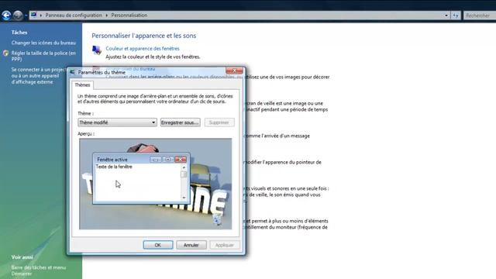
Task: Click the 'Texte de la fenêtre' preview text
Action: point(114,167)
